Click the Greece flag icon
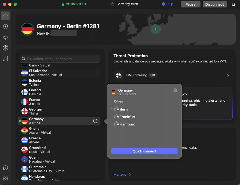 25,140
